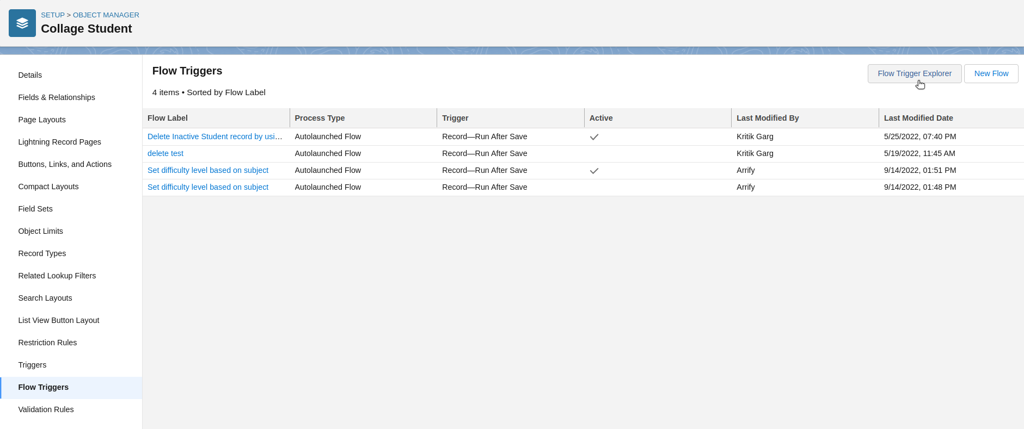Go to Record Types section
The width and height of the screenshot is (1024, 429).
(x=42, y=253)
